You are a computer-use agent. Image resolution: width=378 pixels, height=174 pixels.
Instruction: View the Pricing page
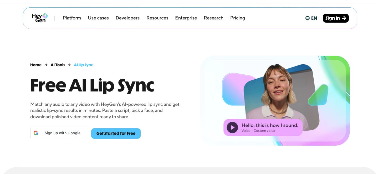click(x=237, y=18)
